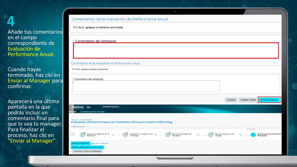The width and height of the screenshot is (297, 167).
Task: Open Descripción general del equipo tab
Action: (x=92, y=112)
